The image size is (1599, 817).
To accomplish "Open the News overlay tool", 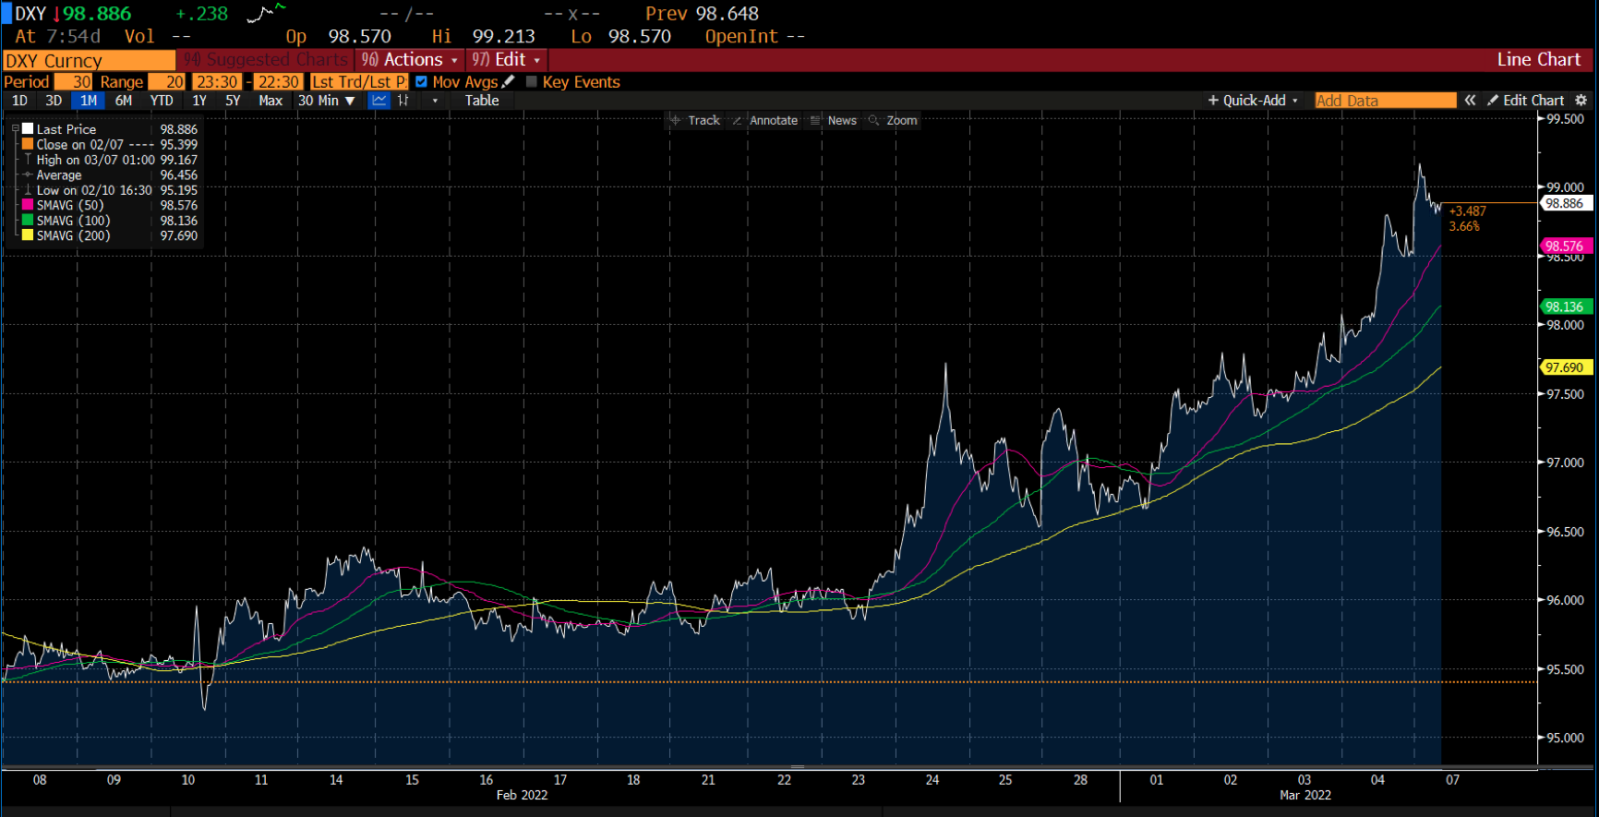I will point(834,120).
